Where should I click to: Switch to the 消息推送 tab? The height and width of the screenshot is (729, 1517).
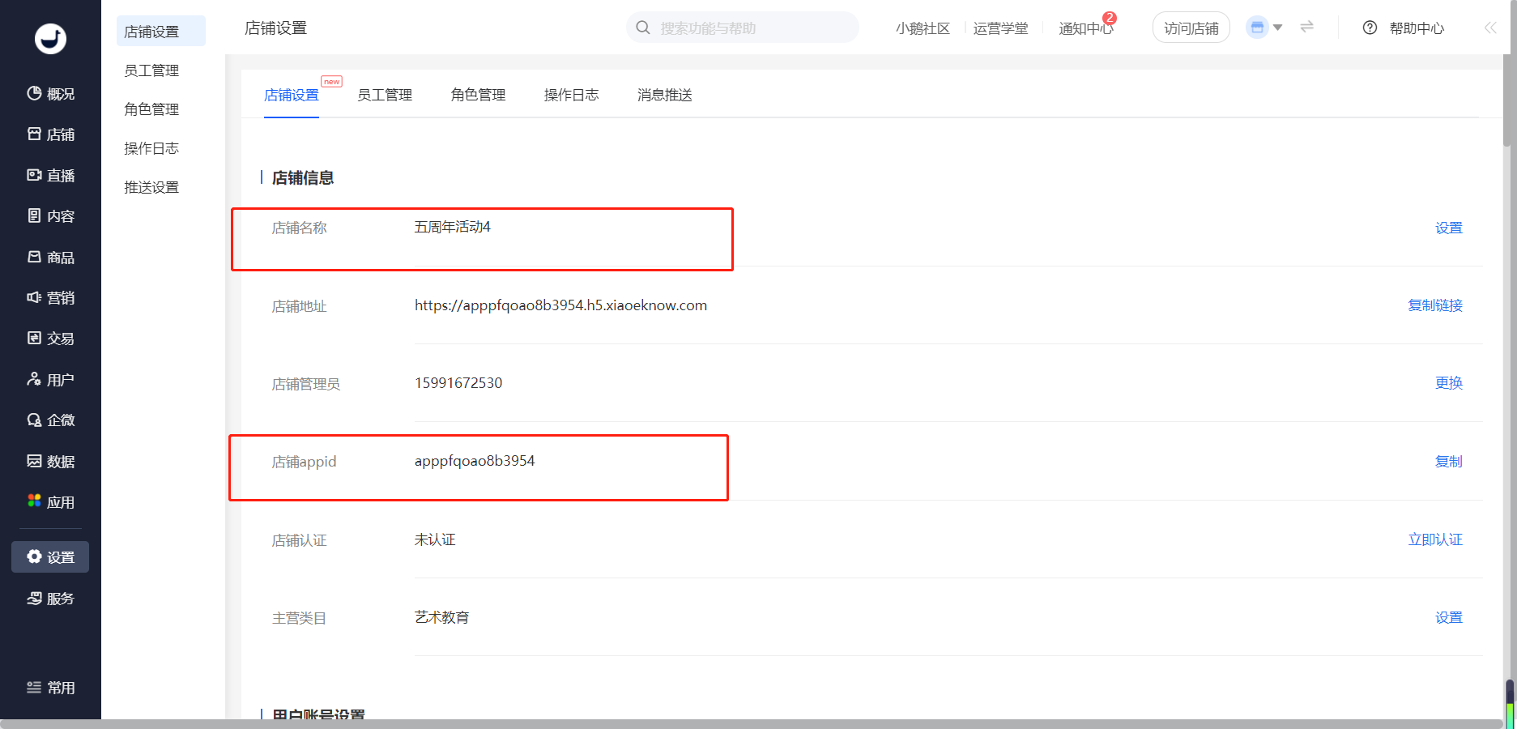[664, 95]
